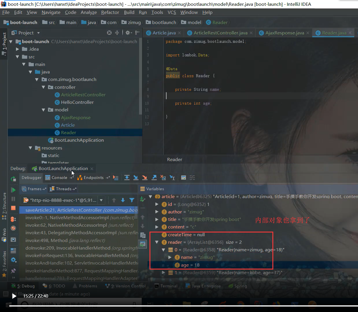The image size is (358, 312).
Task: Switch to Article.java editor tab
Action: (x=164, y=33)
